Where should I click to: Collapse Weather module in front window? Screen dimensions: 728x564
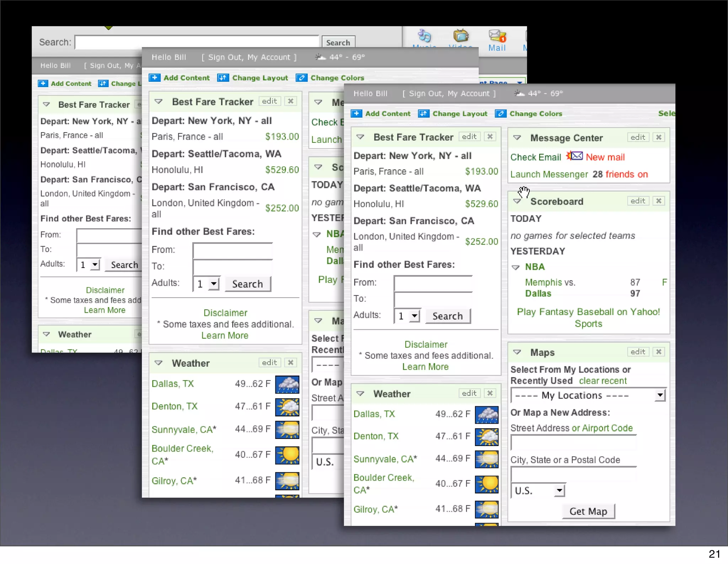[x=360, y=394]
